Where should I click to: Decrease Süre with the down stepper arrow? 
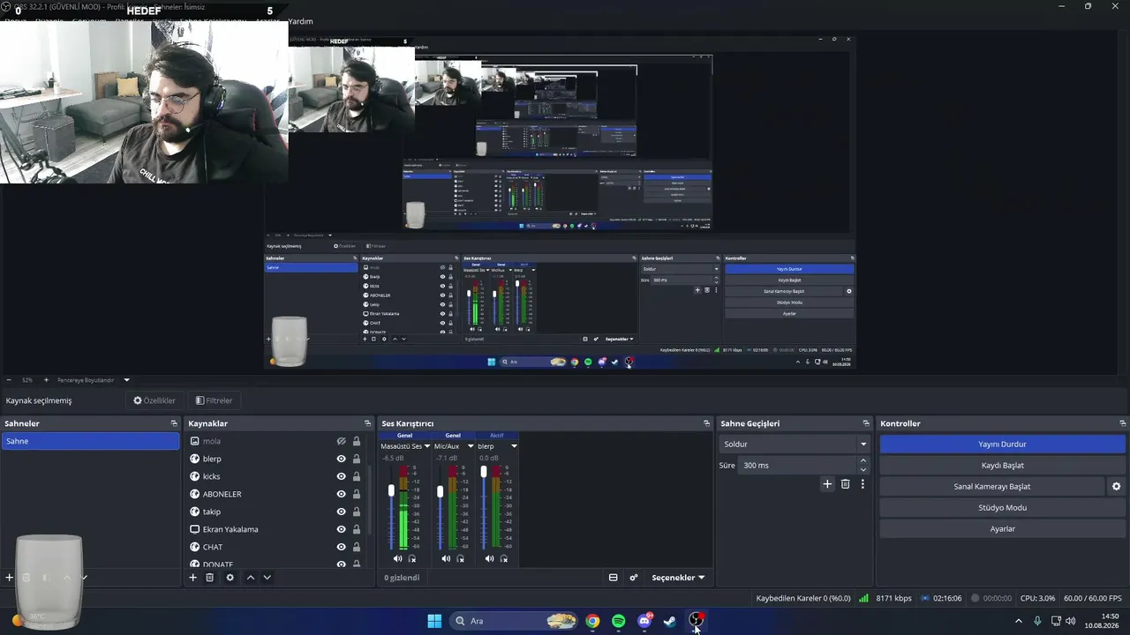click(x=863, y=469)
